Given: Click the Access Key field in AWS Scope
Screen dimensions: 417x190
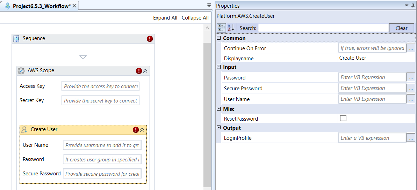Looking at the screenshot, I should (101, 86).
